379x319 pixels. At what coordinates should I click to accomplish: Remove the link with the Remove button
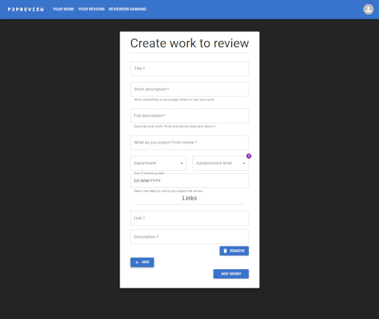click(234, 251)
